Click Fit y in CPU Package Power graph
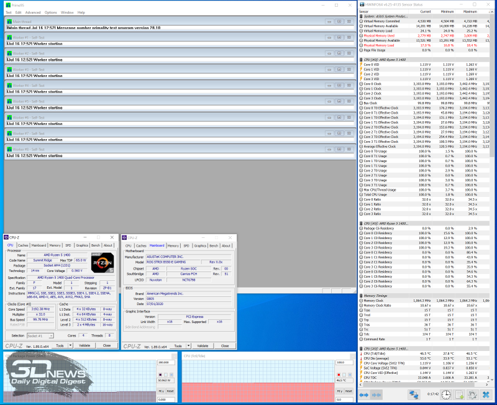The height and width of the screenshot is (405, 497). (161, 391)
